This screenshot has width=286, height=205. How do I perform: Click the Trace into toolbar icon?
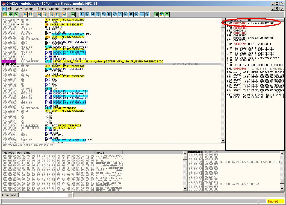click(x=52, y=14)
